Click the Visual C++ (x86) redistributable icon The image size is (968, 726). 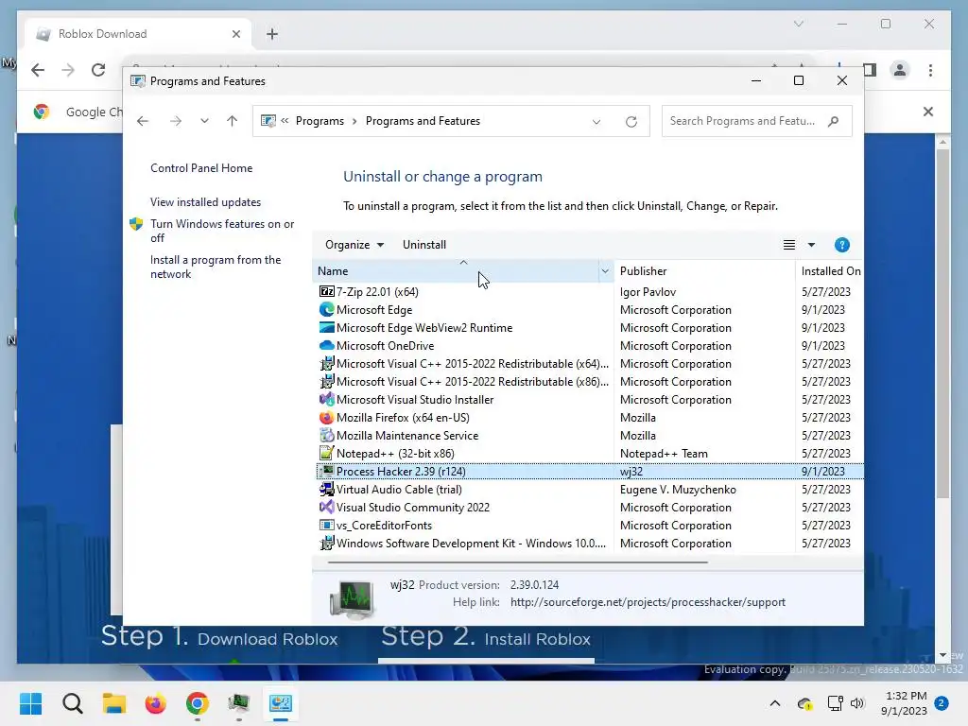click(326, 382)
